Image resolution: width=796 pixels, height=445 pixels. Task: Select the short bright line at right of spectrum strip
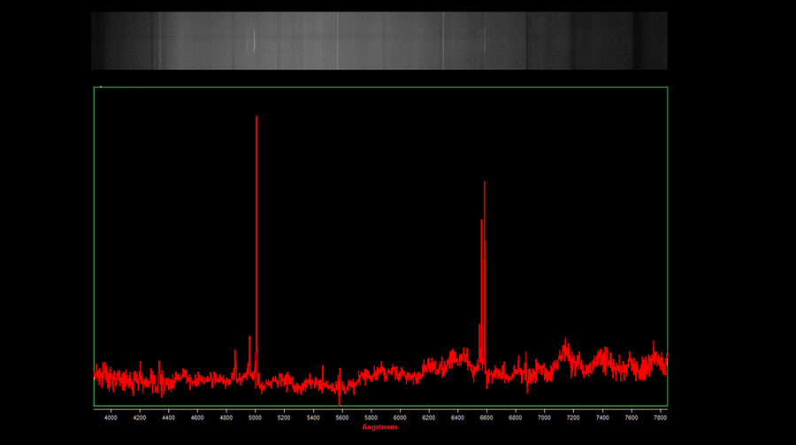click(485, 41)
